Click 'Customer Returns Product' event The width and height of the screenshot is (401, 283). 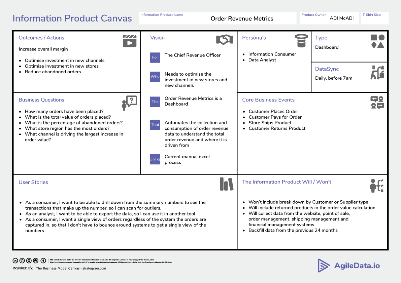pos(277,128)
